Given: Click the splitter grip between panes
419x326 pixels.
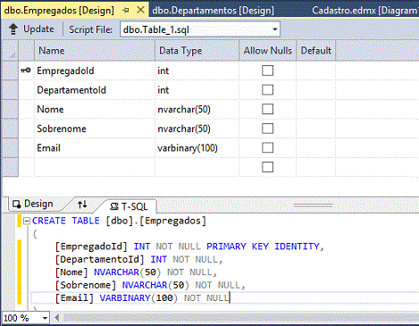Looking at the screenshot, I should [x=313, y=205].
